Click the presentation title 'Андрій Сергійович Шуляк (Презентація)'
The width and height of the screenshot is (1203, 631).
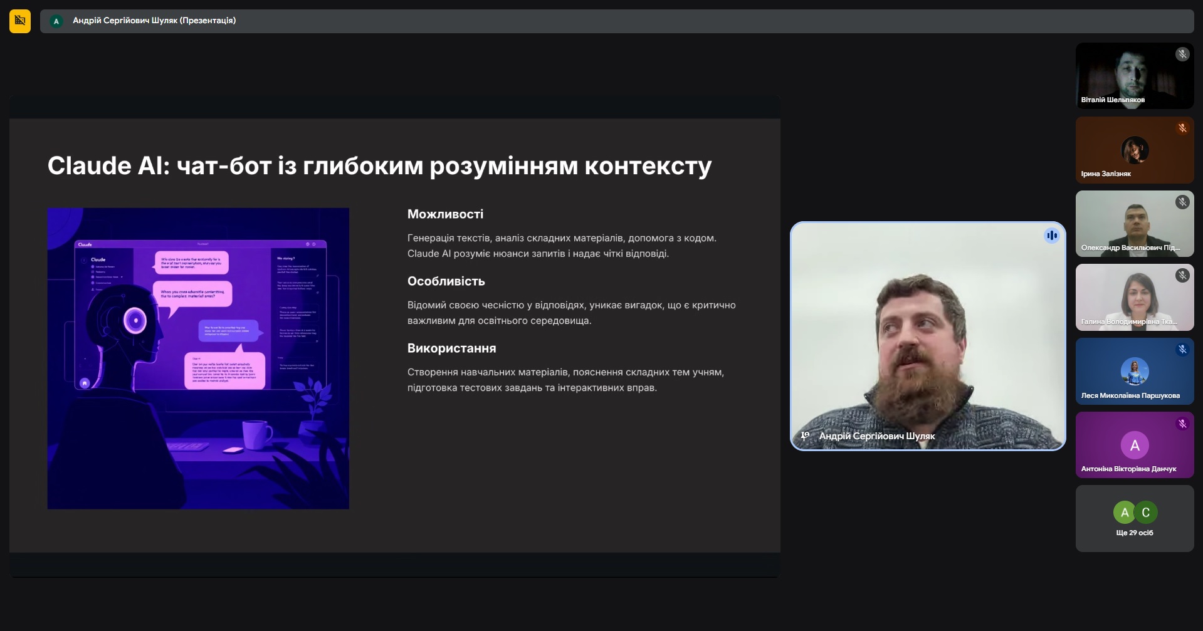pos(154,21)
